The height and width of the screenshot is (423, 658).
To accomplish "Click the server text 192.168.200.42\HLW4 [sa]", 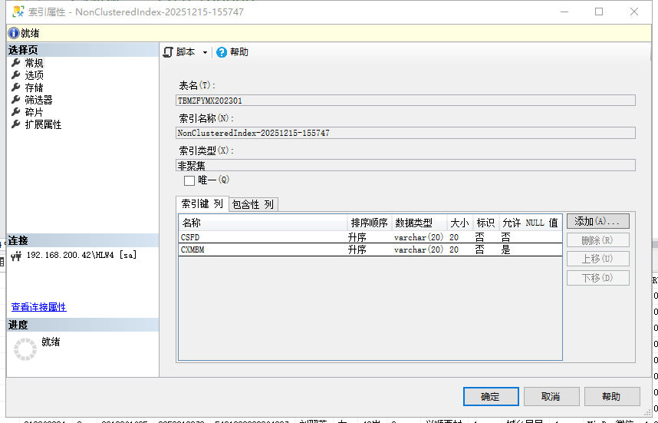I will (82, 255).
